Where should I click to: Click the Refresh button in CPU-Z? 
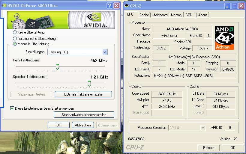point(208,148)
